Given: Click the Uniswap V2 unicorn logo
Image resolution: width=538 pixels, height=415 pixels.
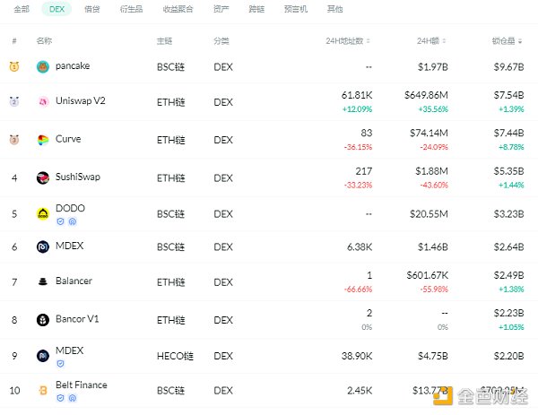Looking at the screenshot, I should (x=43, y=102).
